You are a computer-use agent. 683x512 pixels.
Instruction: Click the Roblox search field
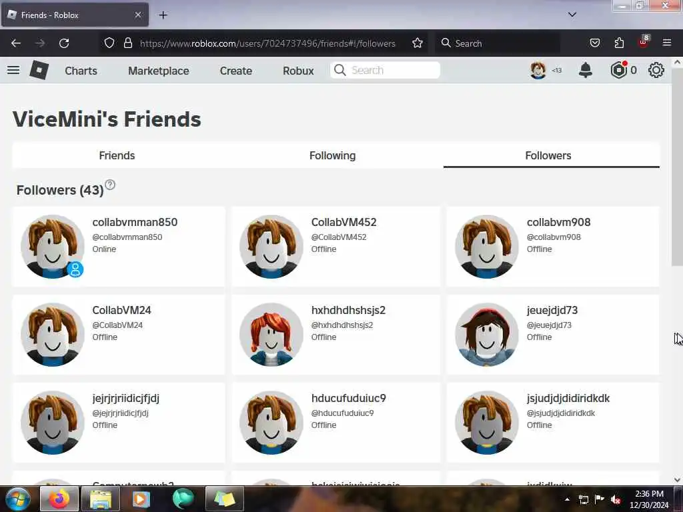(385, 70)
